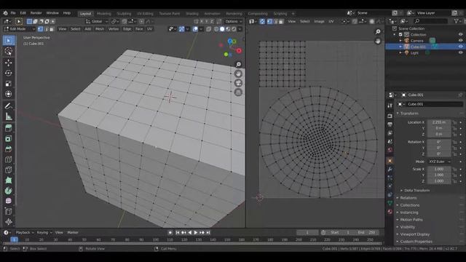Enable edge select mode

point(46,29)
